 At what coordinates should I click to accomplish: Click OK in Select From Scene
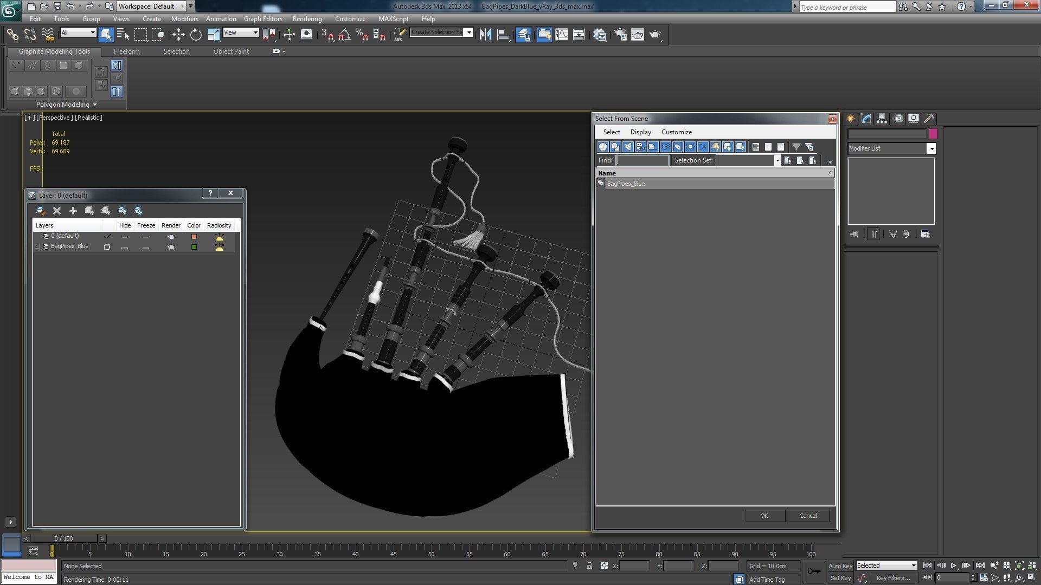click(x=764, y=516)
